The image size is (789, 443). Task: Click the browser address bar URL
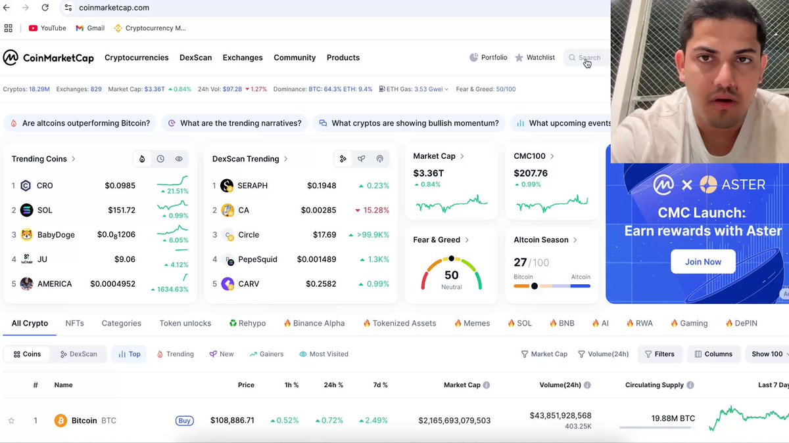point(114,8)
